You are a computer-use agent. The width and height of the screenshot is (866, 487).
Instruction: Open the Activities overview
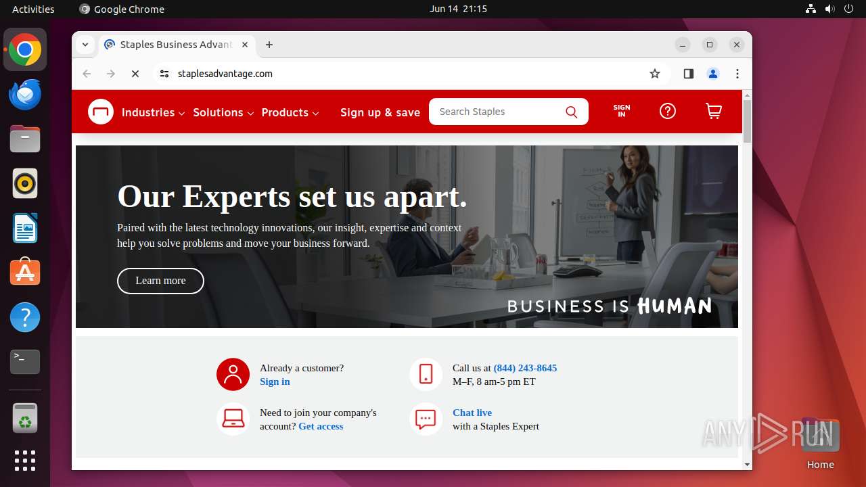point(33,9)
